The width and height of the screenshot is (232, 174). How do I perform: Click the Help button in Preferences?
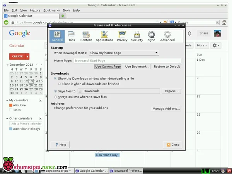click(x=60, y=145)
